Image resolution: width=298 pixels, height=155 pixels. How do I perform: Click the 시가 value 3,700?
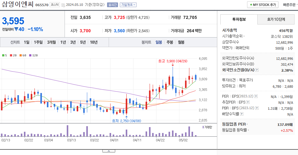coord(85,31)
